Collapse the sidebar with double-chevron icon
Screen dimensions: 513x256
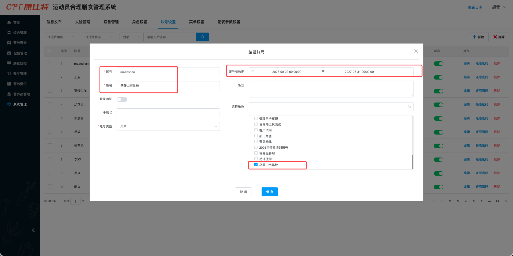(x=33, y=230)
